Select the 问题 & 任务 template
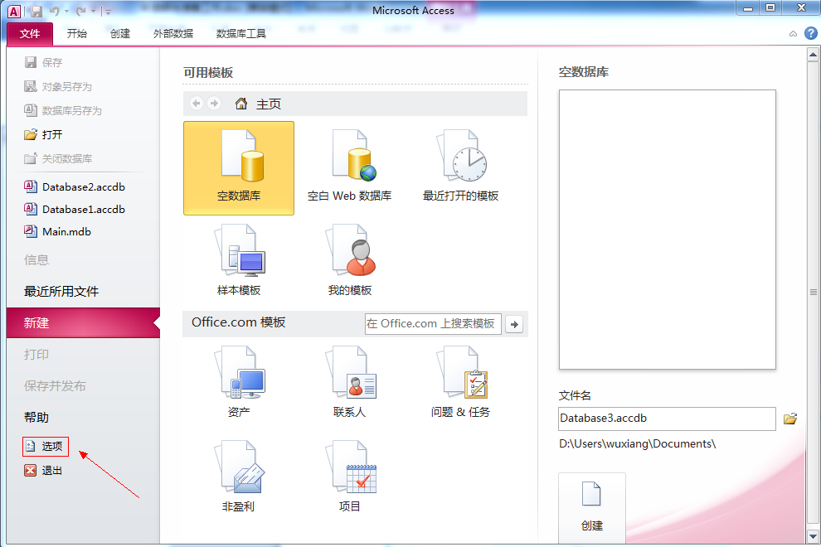The width and height of the screenshot is (821, 547). tap(460, 382)
